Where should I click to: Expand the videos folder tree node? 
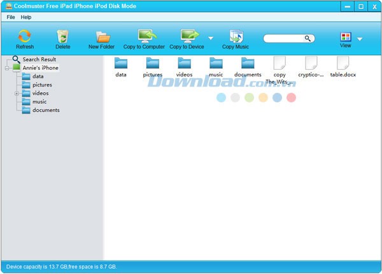17,93
